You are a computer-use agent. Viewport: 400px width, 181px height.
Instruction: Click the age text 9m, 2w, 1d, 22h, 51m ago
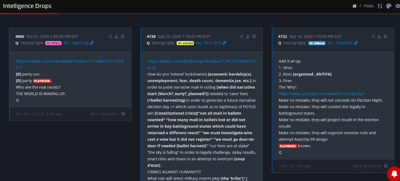39,114
